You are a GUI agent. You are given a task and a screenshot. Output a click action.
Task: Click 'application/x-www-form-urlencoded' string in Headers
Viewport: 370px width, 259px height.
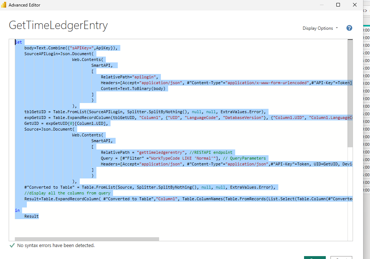267,83
